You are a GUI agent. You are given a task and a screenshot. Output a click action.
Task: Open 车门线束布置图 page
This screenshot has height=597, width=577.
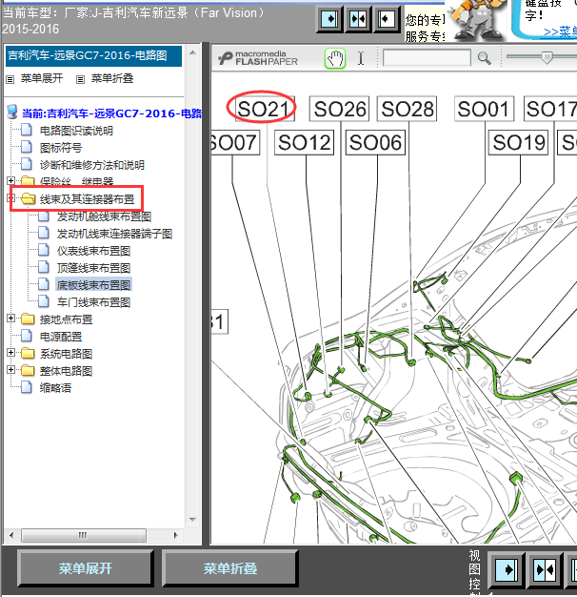pos(93,302)
